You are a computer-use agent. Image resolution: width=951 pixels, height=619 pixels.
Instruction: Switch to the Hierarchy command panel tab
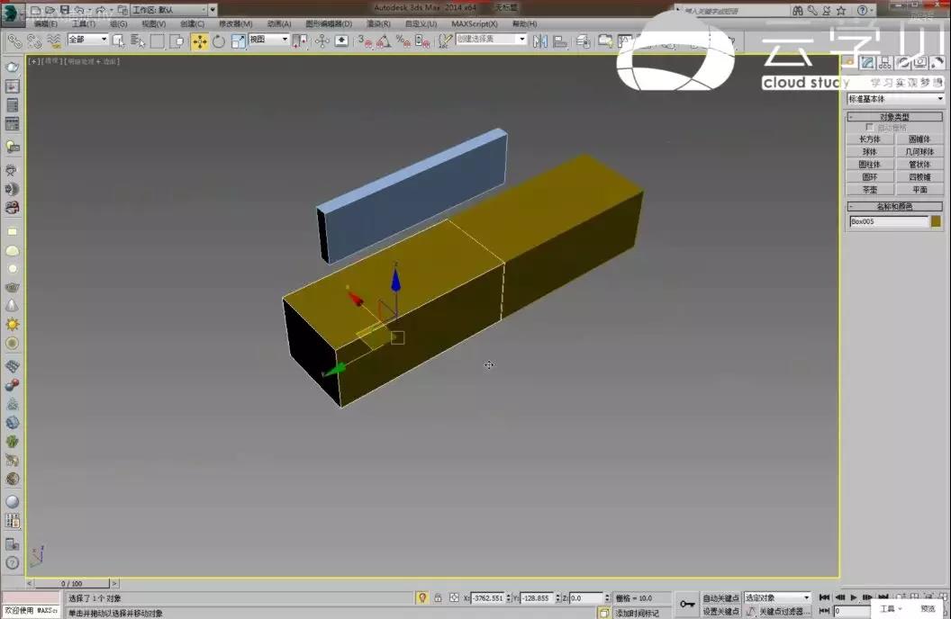(885, 62)
